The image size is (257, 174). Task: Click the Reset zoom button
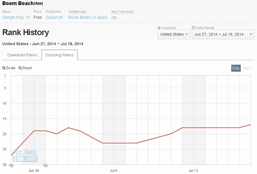click(x=25, y=68)
